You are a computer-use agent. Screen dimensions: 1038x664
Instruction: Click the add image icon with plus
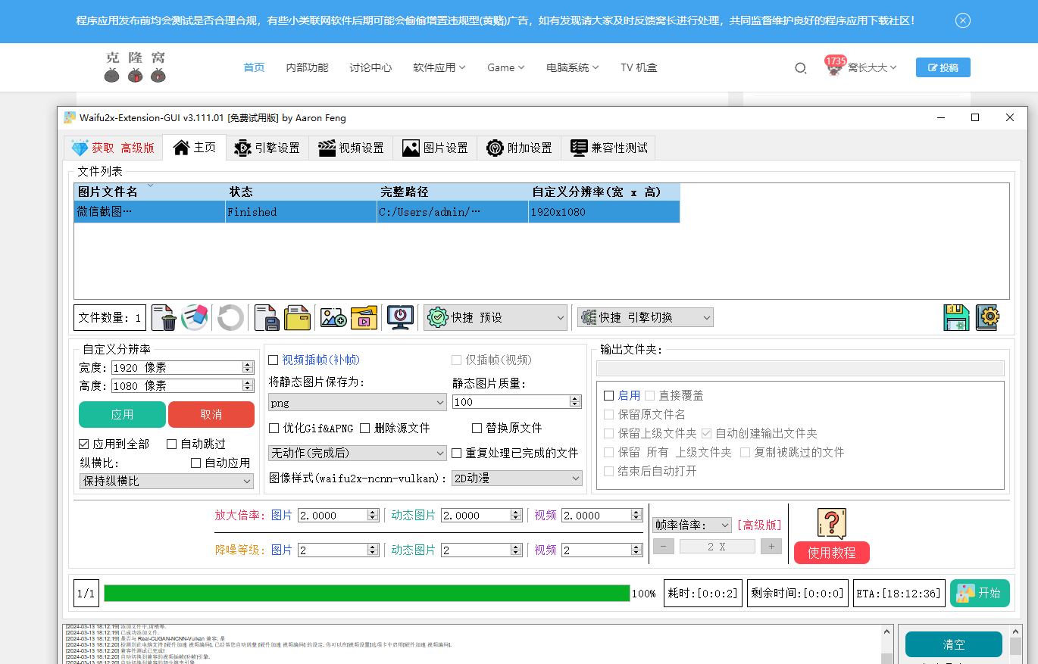[333, 317]
